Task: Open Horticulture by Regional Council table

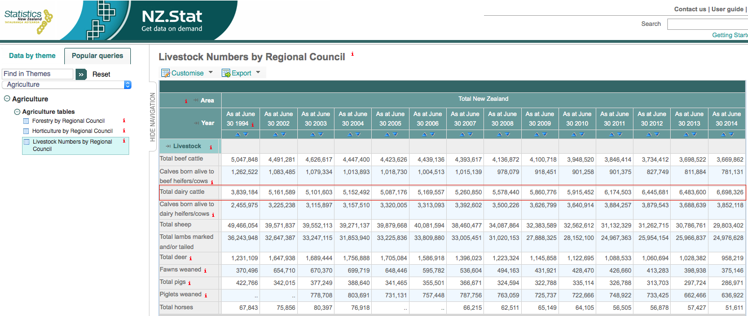Action: coord(72,131)
